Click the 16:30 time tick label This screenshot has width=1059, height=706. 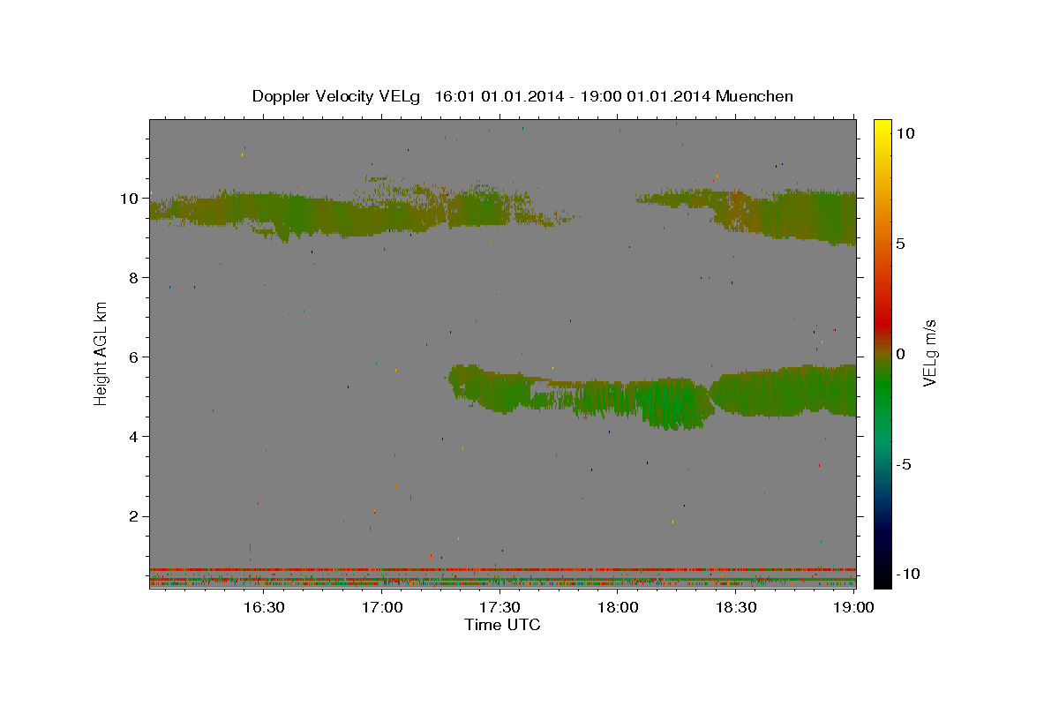coord(264,608)
